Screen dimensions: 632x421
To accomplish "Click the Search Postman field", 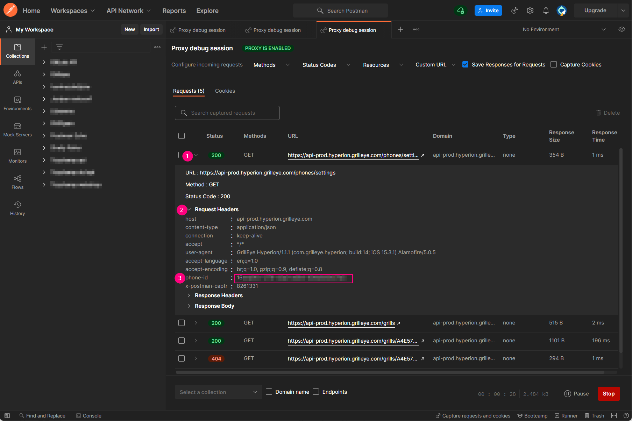I will (340, 10).
